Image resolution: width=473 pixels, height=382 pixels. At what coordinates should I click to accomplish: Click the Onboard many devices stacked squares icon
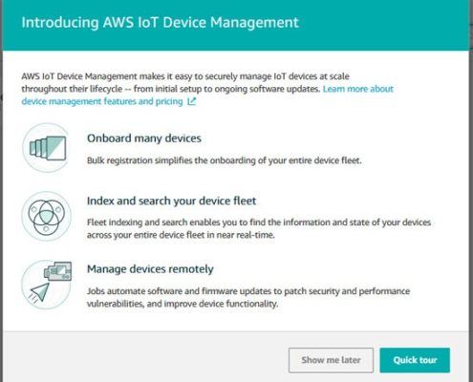click(x=47, y=148)
